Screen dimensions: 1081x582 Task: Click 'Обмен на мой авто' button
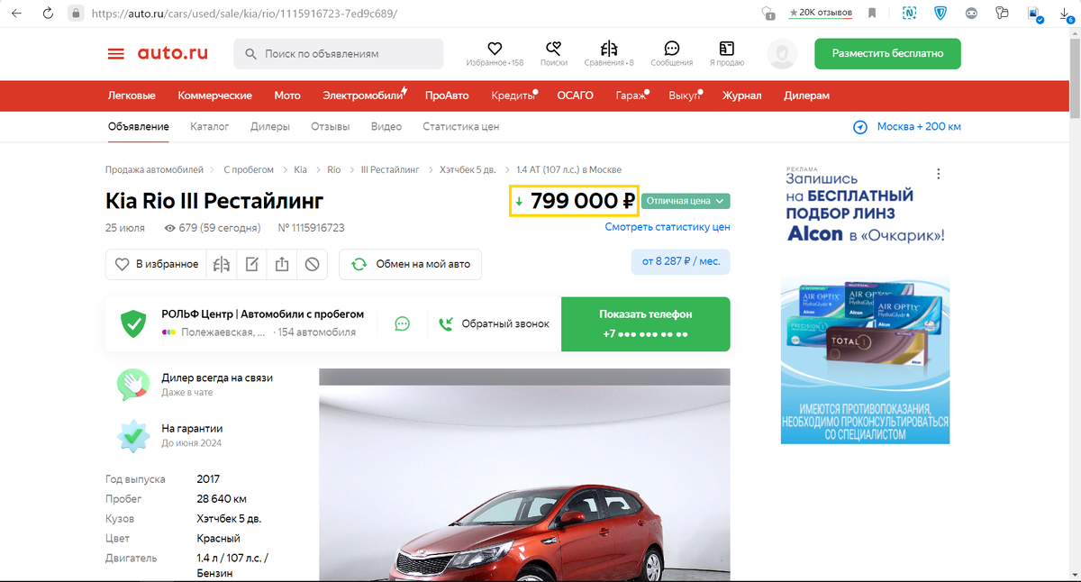click(x=411, y=264)
